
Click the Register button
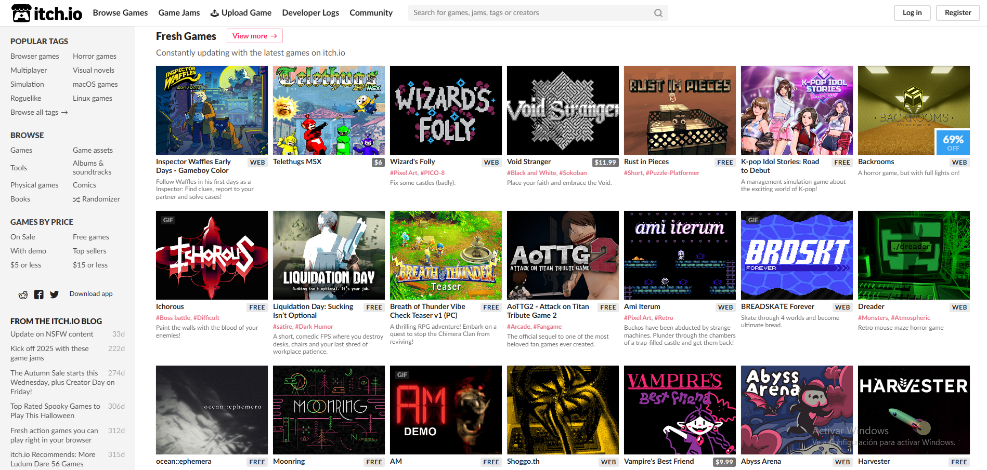pyautogui.click(x=958, y=13)
